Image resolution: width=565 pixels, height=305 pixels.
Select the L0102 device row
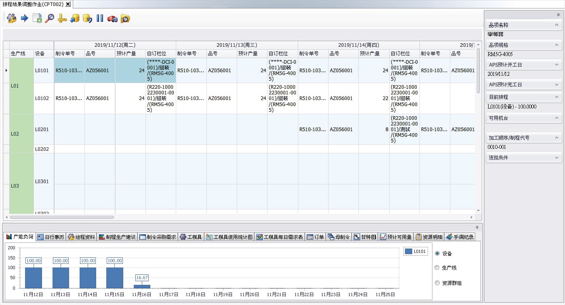[x=44, y=98]
